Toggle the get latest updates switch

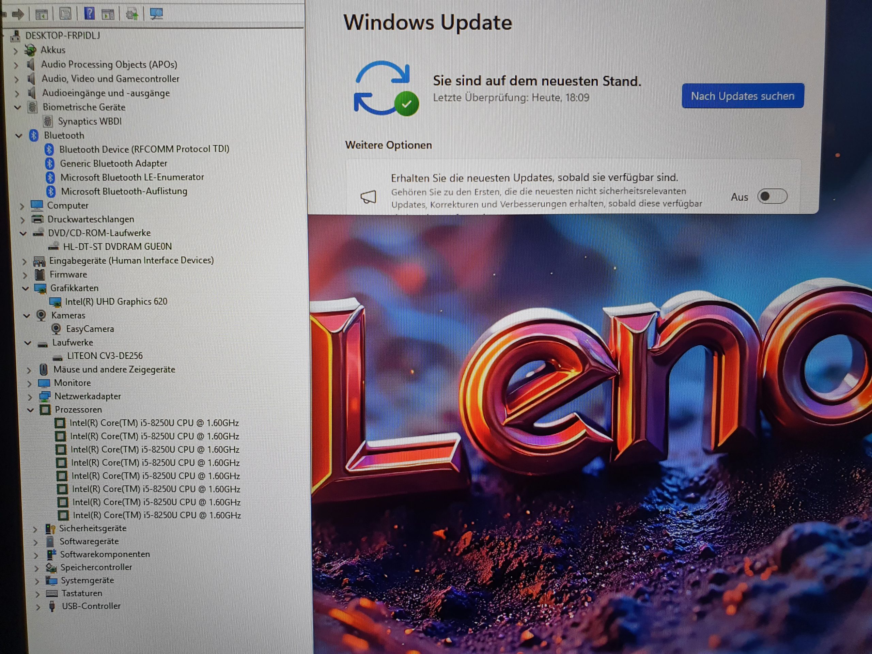pos(772,196)
